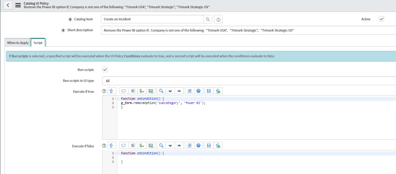Viewport: 396px width, 174px height.
Task: Click empty line 2 in Execute if false editor
Action: [257, 158]
